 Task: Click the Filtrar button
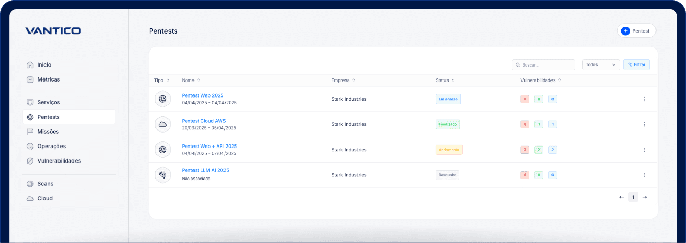[x=636, y=64]
